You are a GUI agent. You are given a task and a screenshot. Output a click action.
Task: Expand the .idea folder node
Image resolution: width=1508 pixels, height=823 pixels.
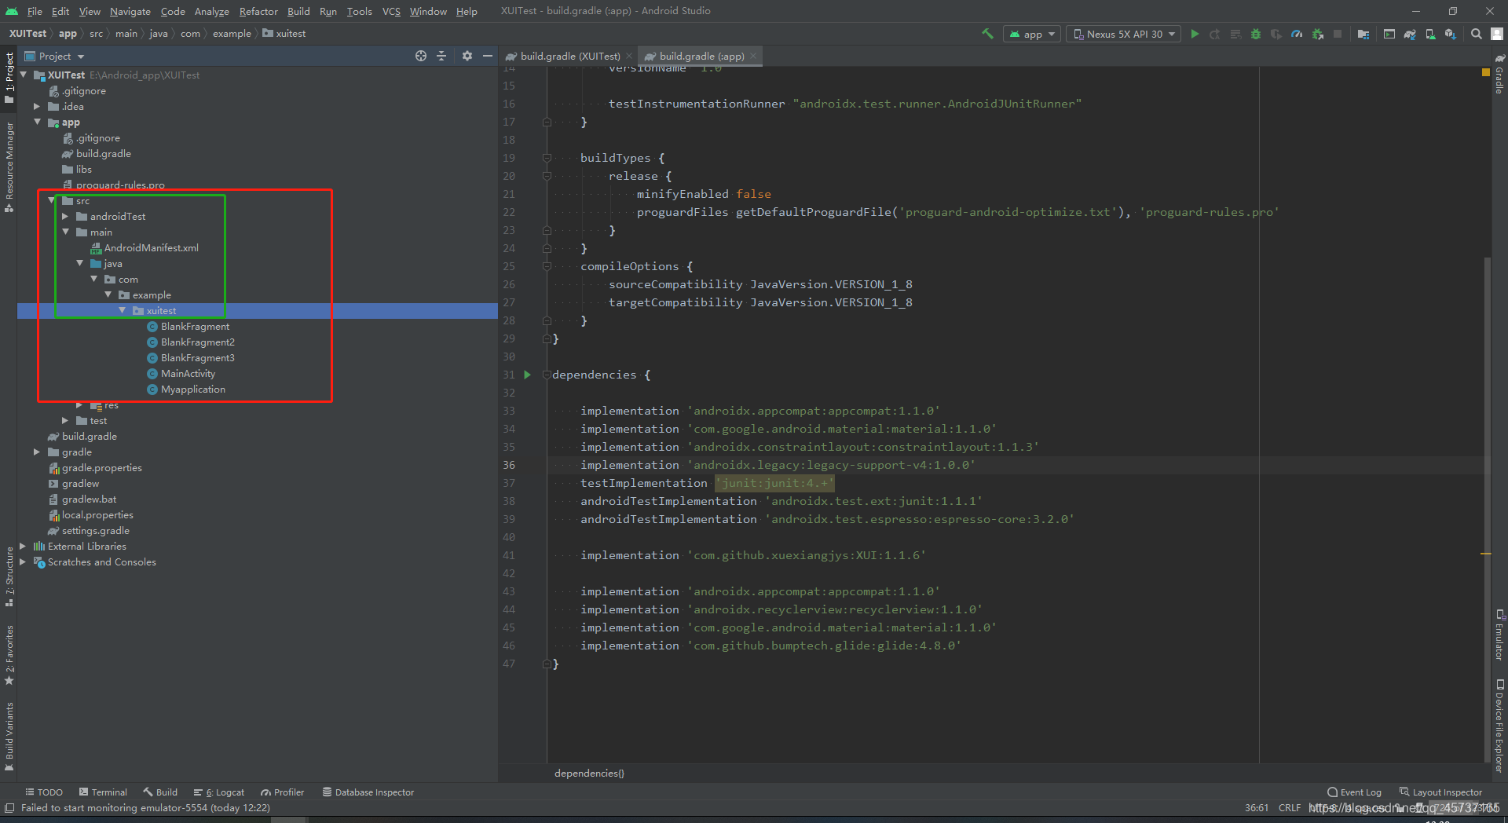[37, 106]
